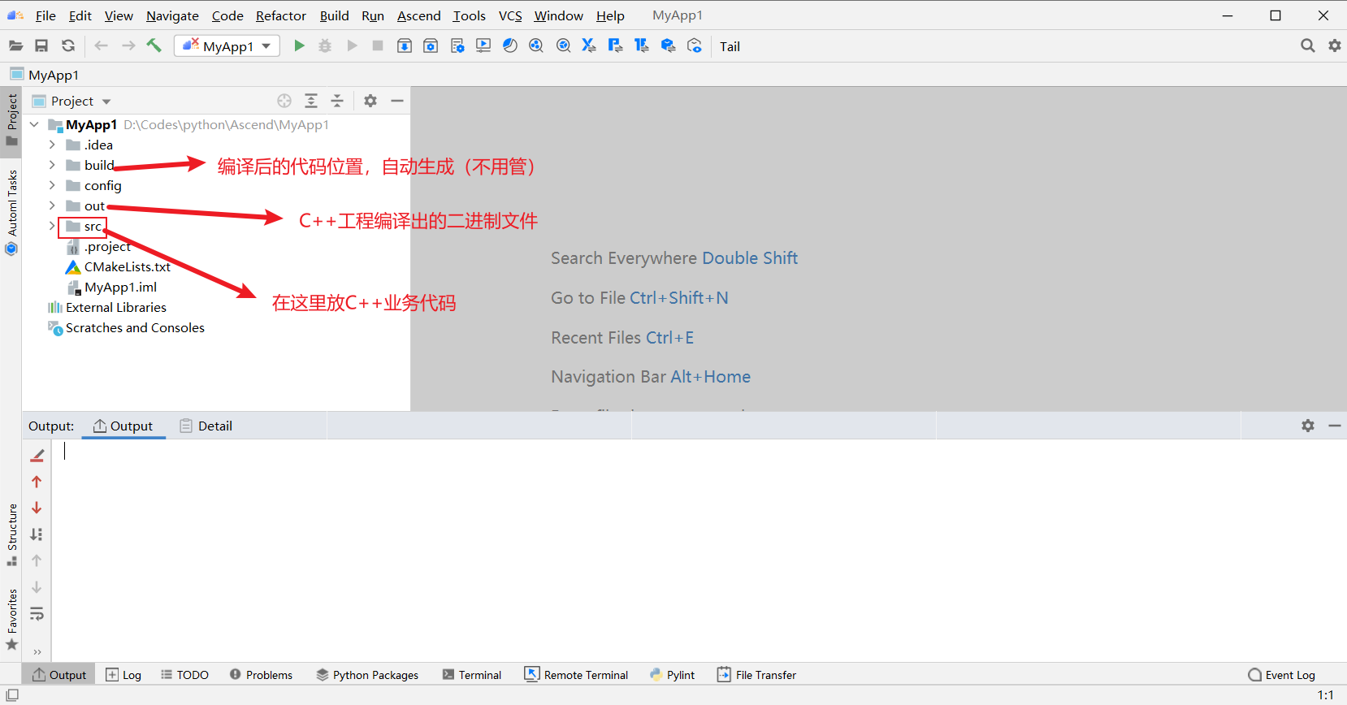
Task: Click the grey Stop square icon
Action: (378, 46)
